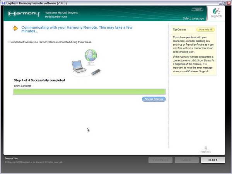The width and height of the screenshot is (232, 174).
Task: Click the app icon in title bar
Action: pyautogui.click(x=3, y=3)
